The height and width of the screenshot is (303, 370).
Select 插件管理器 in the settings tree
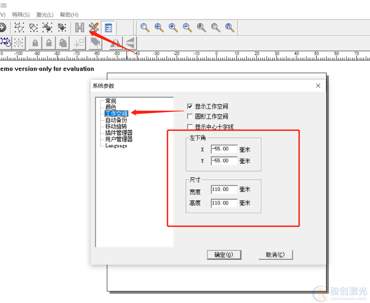(x=119, y=133)
